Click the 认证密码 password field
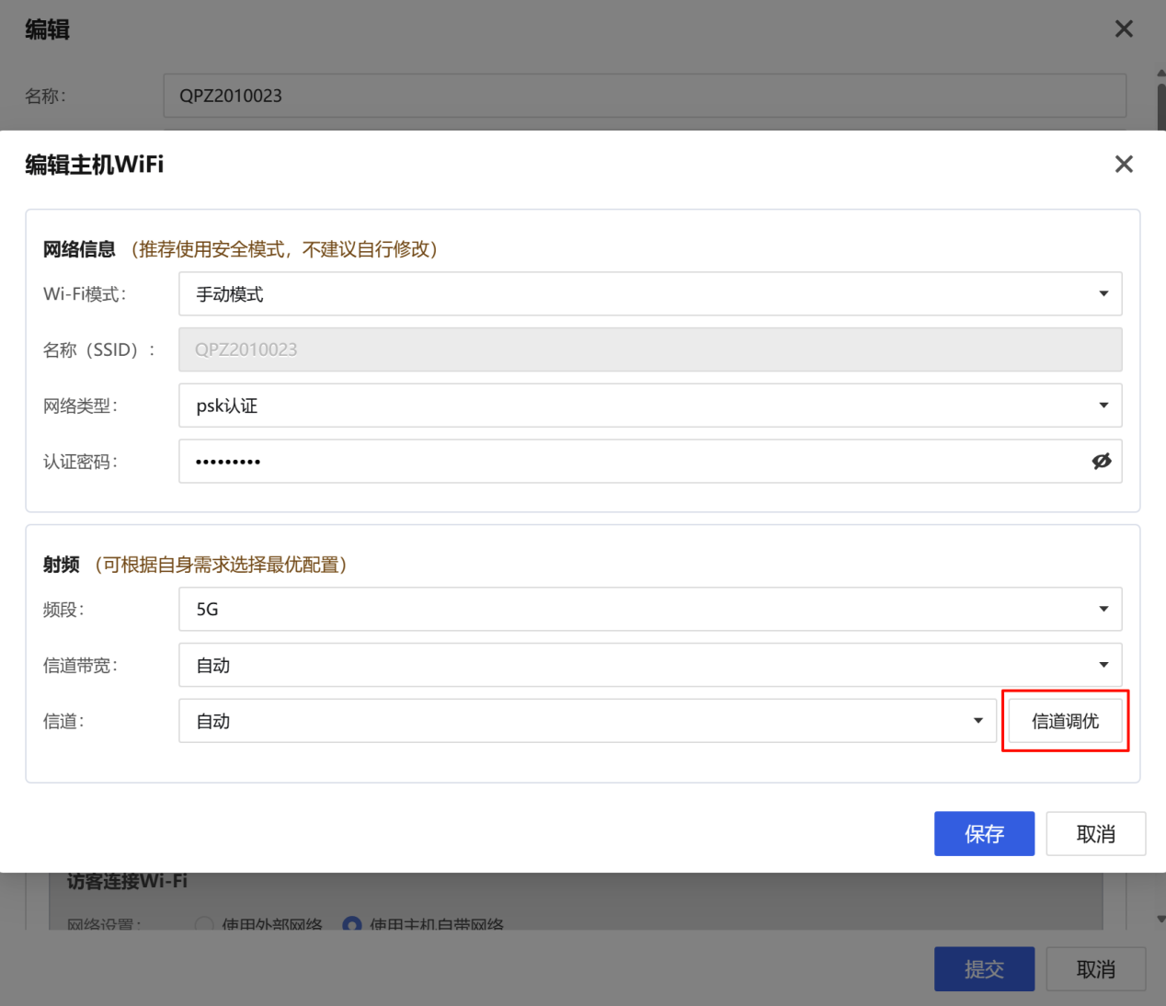Viewport: 1166px width, 1006px height. [x=634, y=462]
